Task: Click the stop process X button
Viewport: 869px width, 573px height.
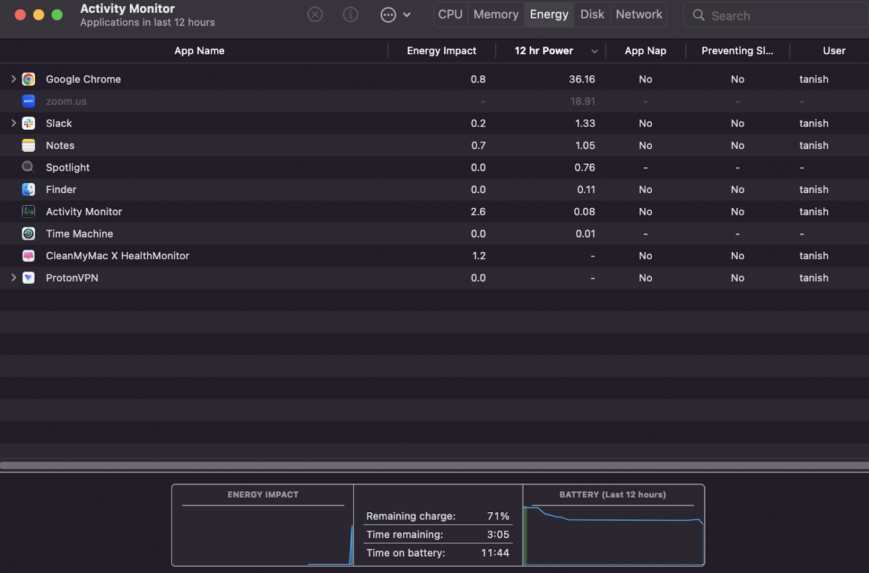Action: 315,14
